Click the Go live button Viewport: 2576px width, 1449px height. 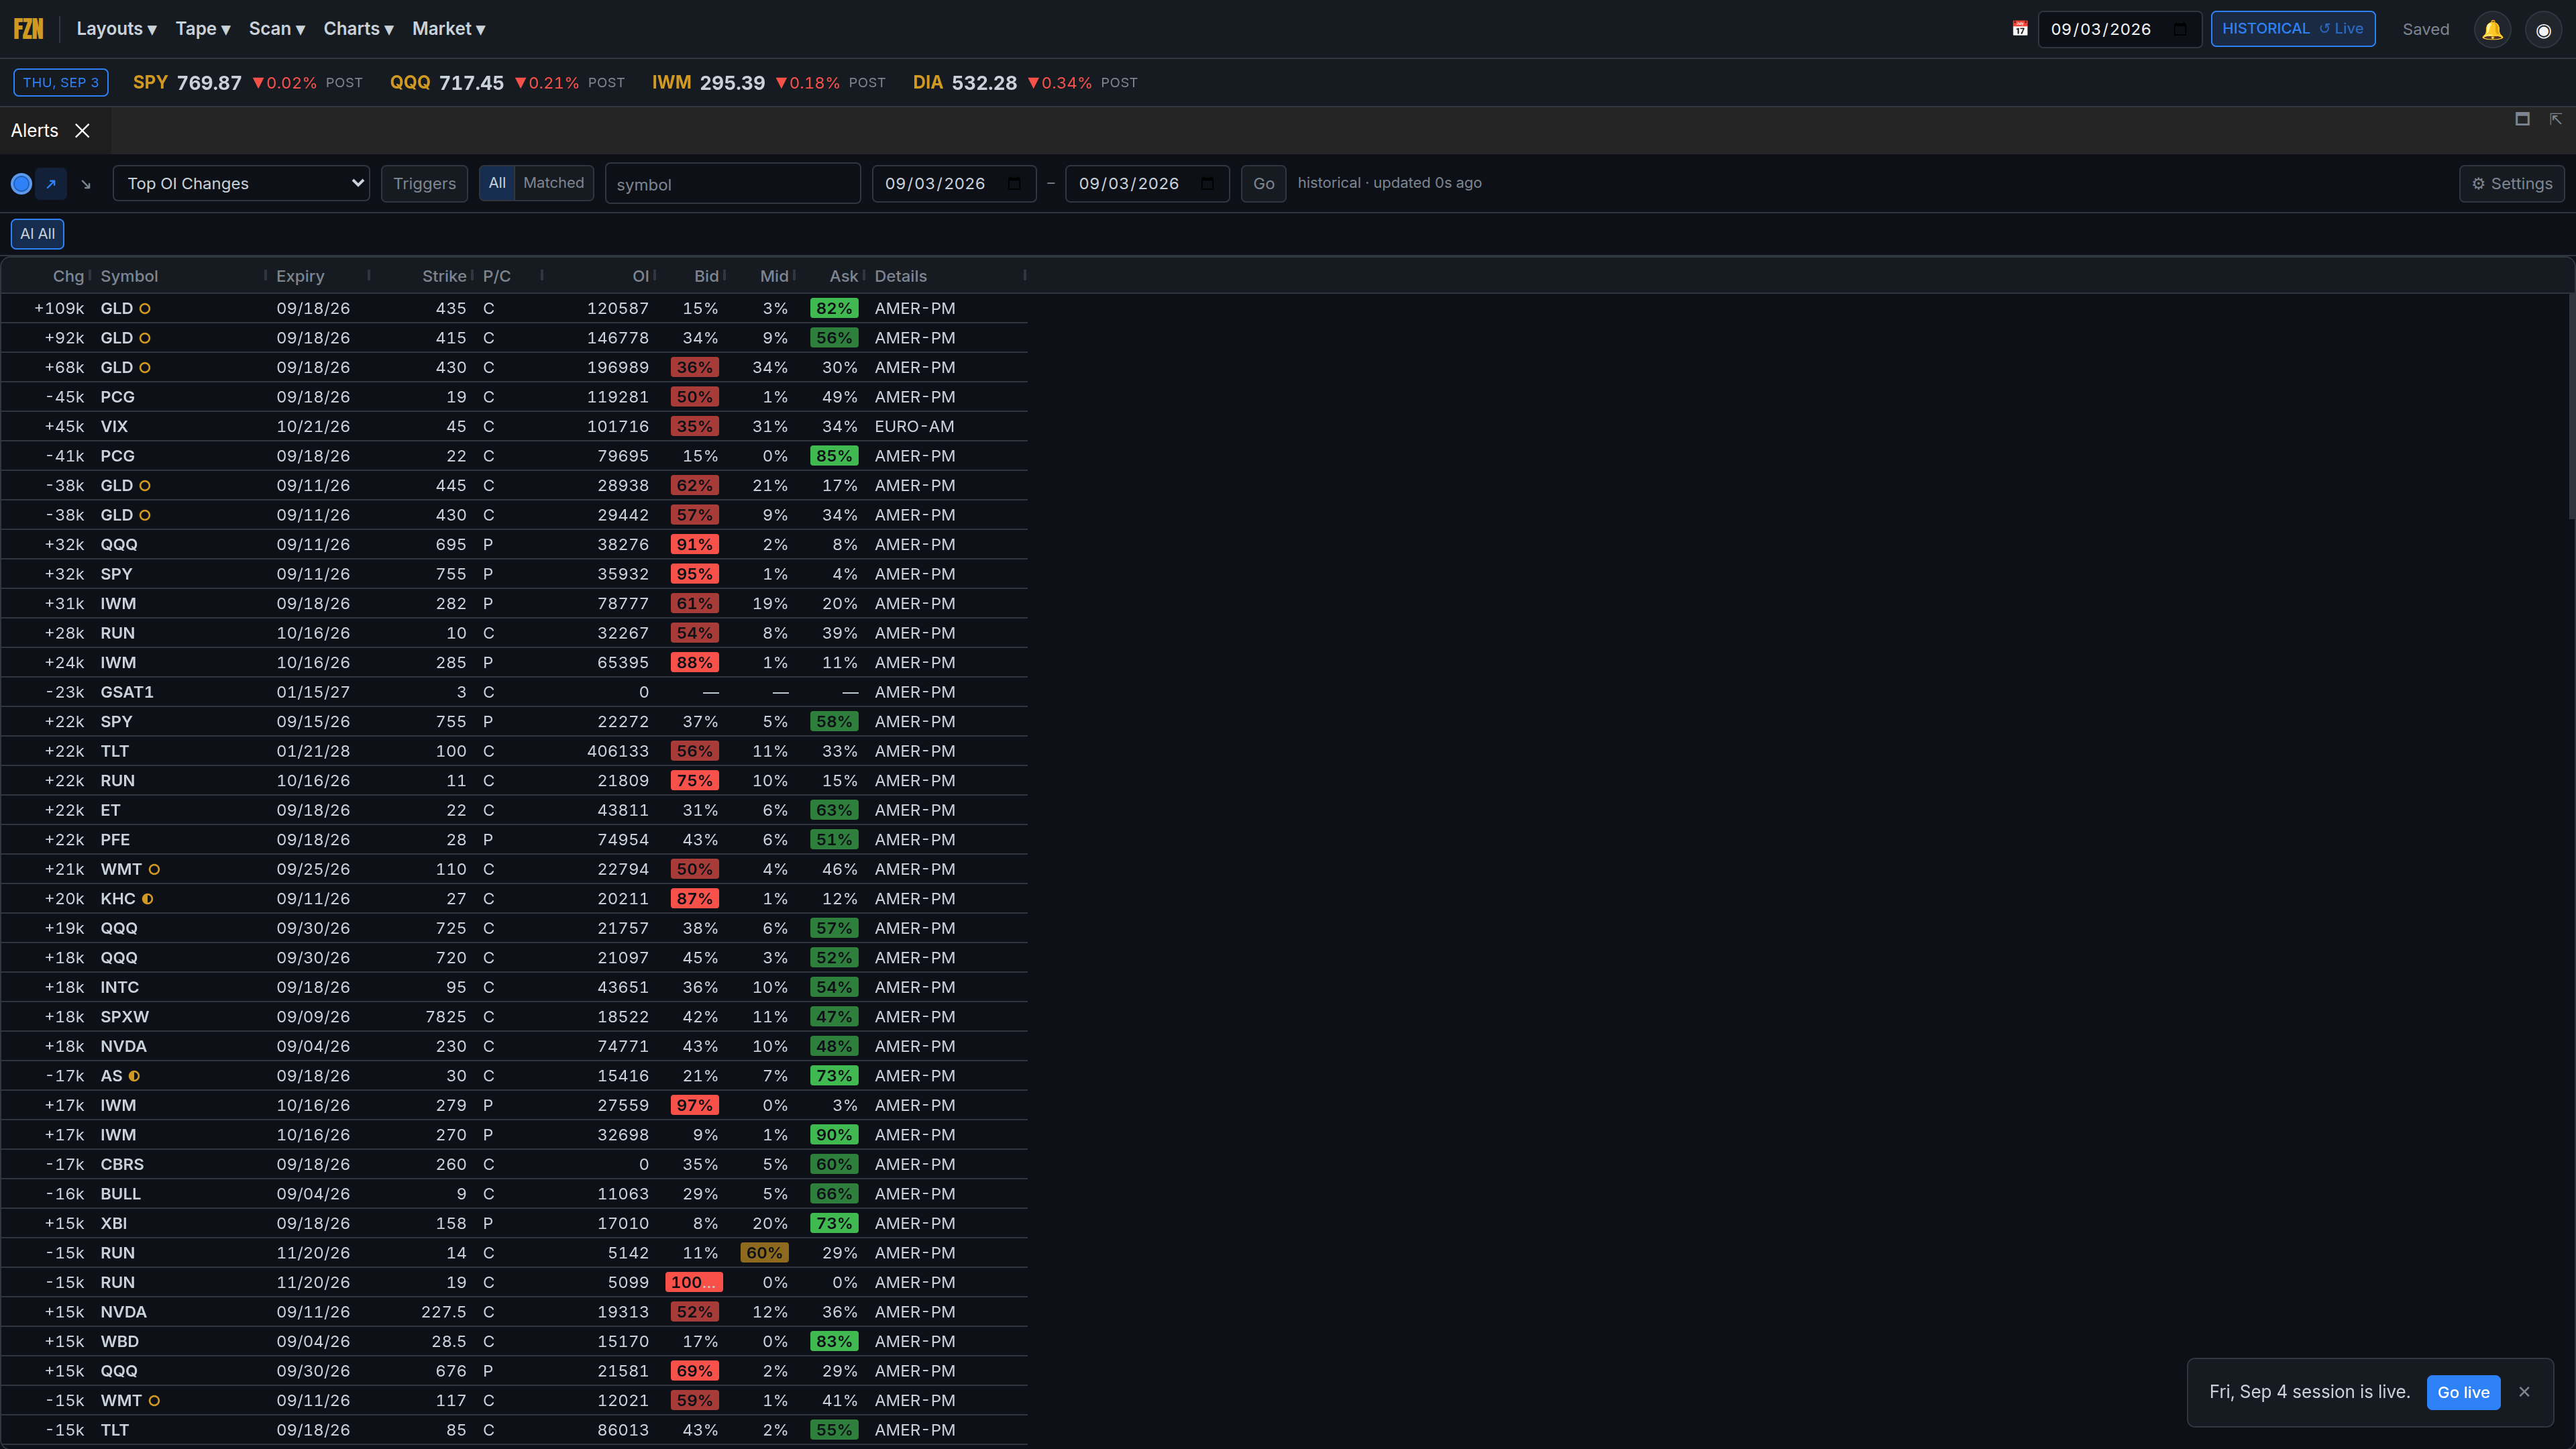(x=2463, y=1392)
